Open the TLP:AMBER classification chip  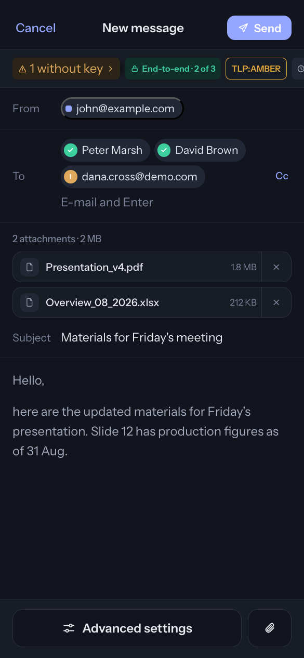[256, 69]
